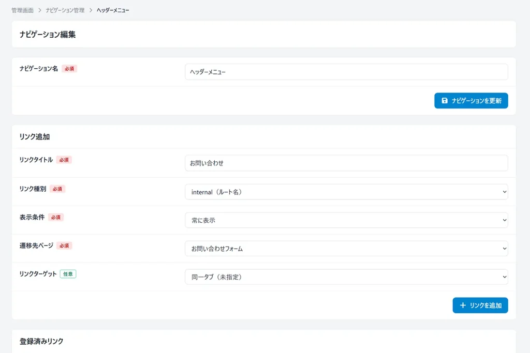Click the save icon in the update button

point(445,101)
